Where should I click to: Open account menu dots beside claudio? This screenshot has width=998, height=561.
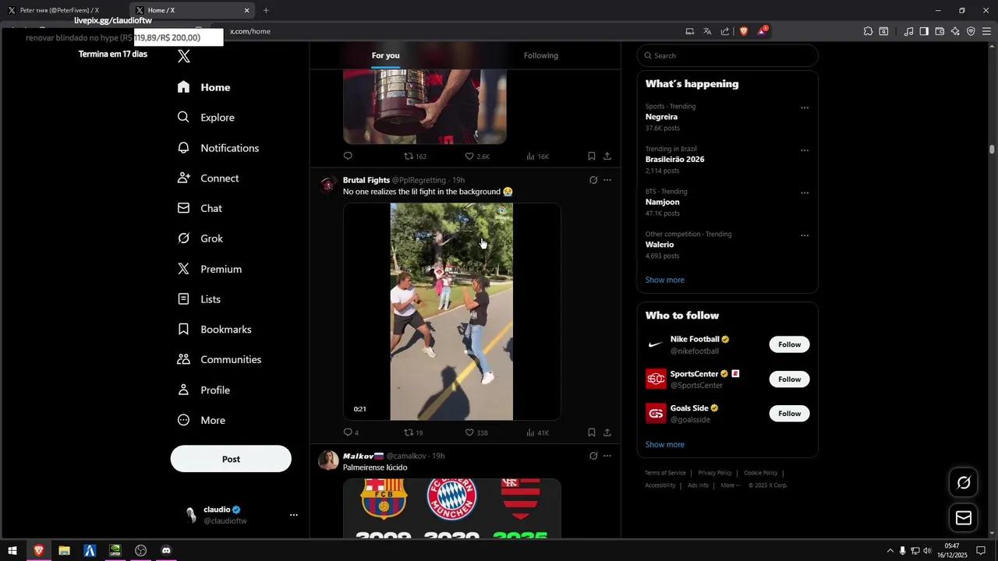point(294,515)
